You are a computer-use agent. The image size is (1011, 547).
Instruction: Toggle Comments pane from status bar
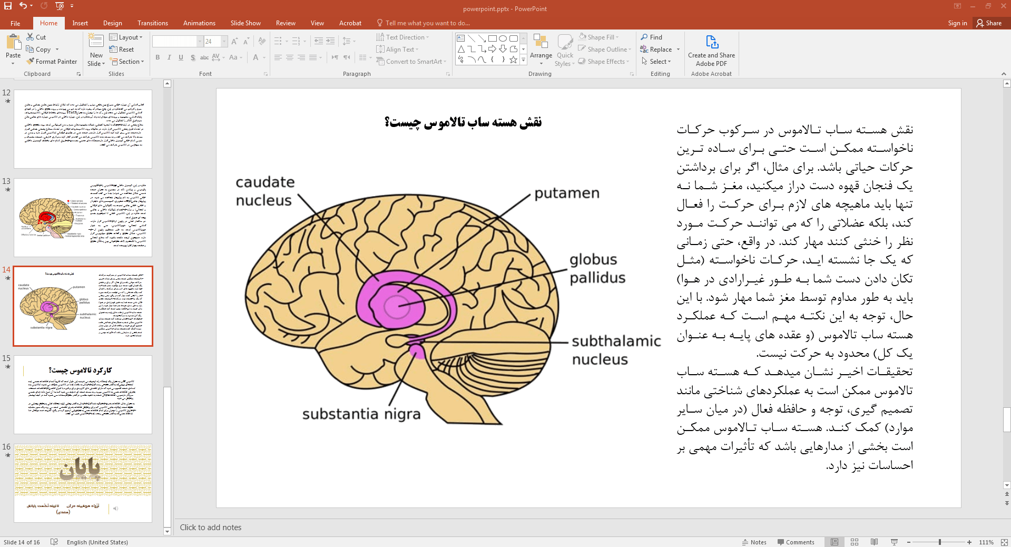click(796, 542)
